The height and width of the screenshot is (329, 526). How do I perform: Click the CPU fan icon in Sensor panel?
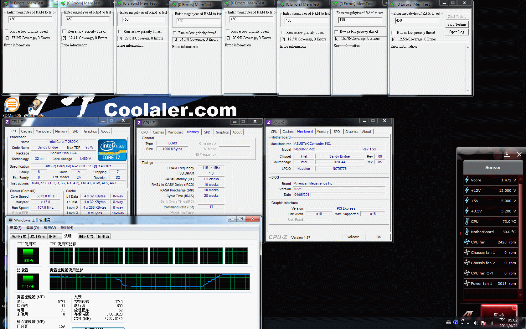[x=467, y=242]
